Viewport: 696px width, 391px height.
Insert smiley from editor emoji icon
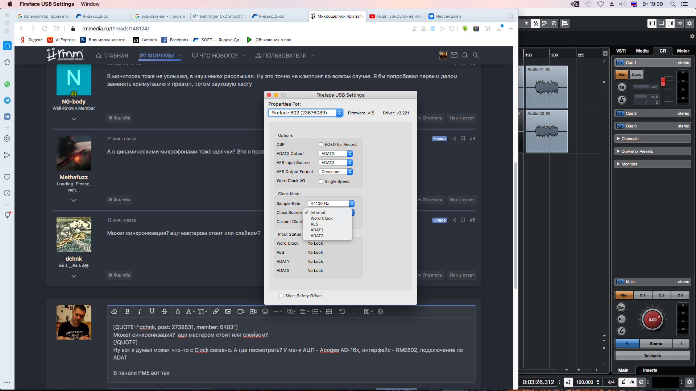pyautogui.click(x=265, y=311)
